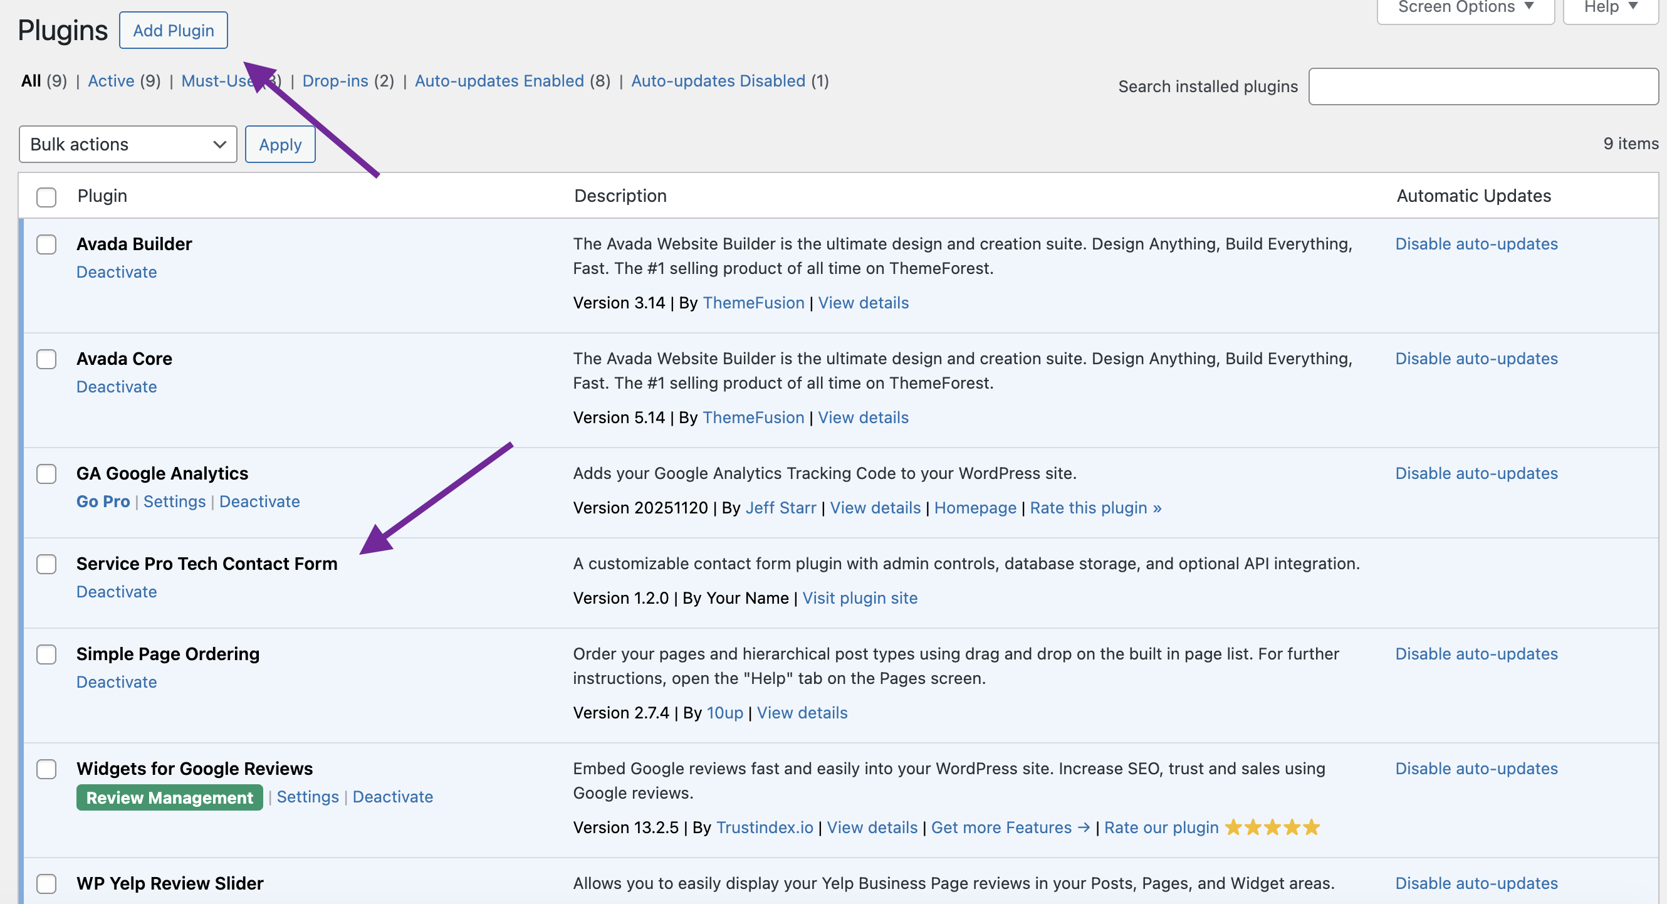The image size is (1667, 904).
Task: Open Settings for GA Google Analytics
Action: (x=174, y=502)
